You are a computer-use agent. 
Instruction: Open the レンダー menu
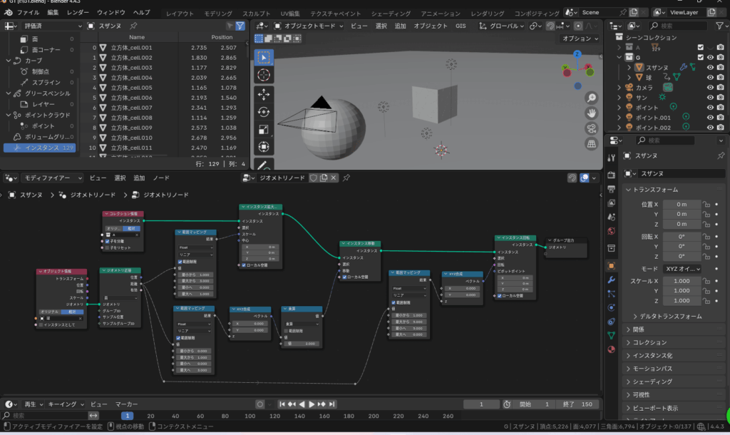(78, 13)
